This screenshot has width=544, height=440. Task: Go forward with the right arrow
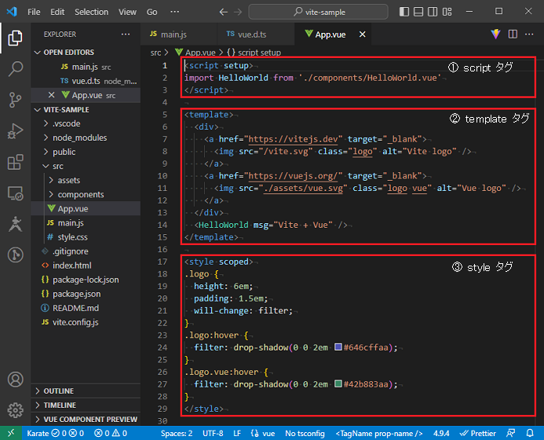tap(238, 12)
